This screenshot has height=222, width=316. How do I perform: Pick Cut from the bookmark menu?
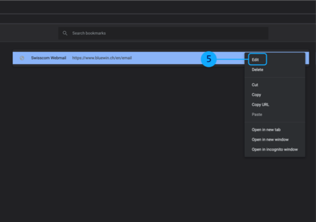point(255,85)
